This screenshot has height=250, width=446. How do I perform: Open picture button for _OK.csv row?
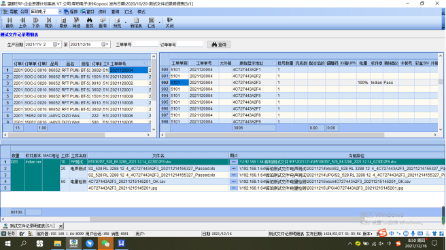233,182
